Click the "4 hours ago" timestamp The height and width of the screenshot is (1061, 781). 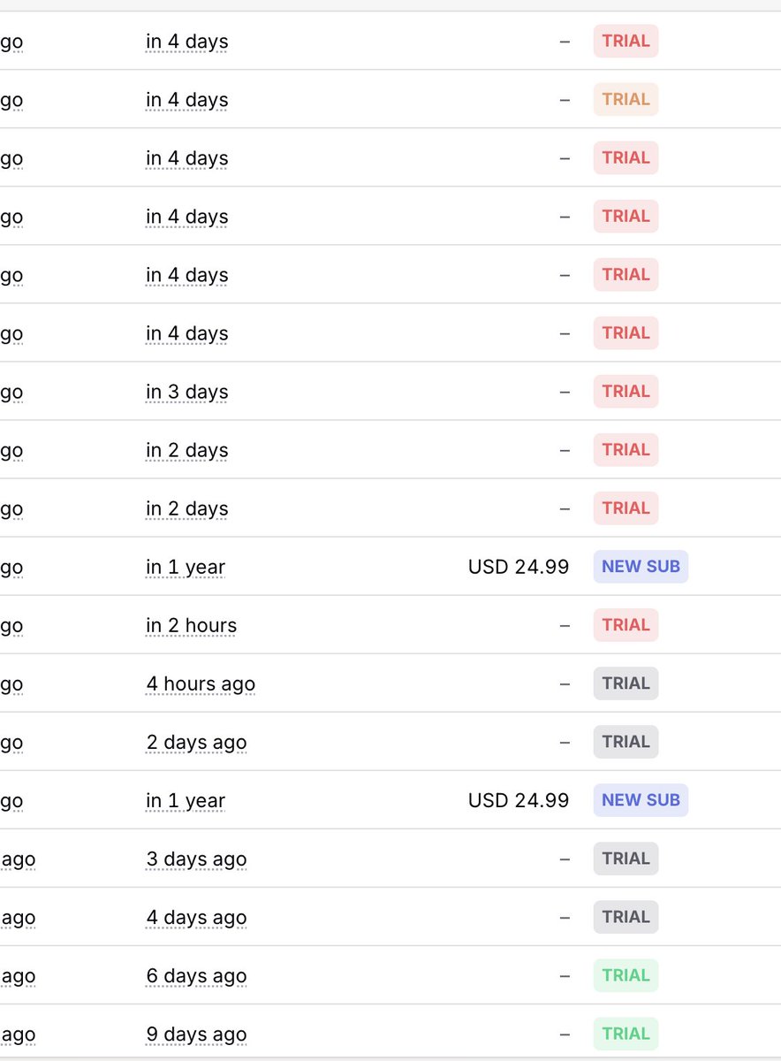(x=201, y=683)
